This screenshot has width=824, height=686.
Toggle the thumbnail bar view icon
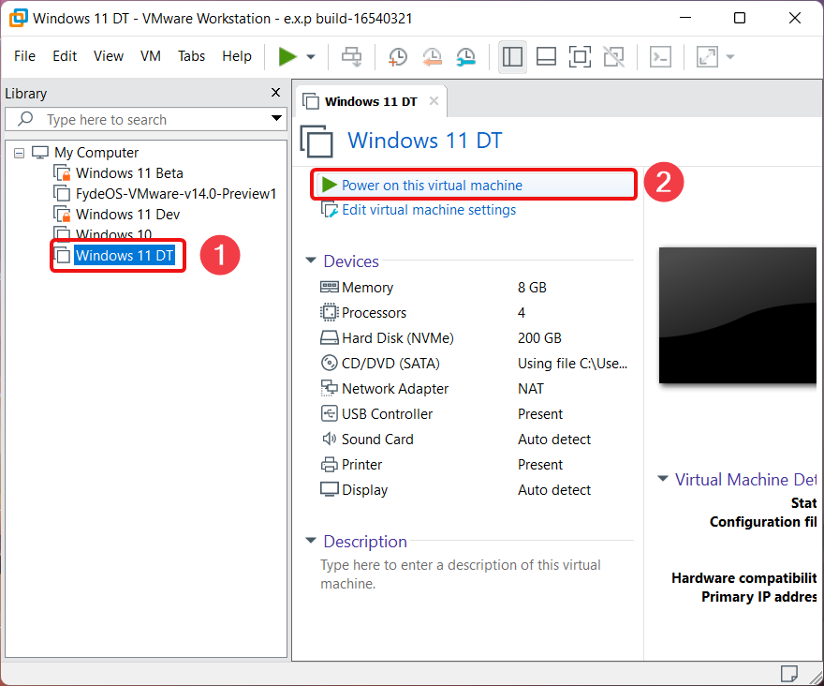click(546, 56)
